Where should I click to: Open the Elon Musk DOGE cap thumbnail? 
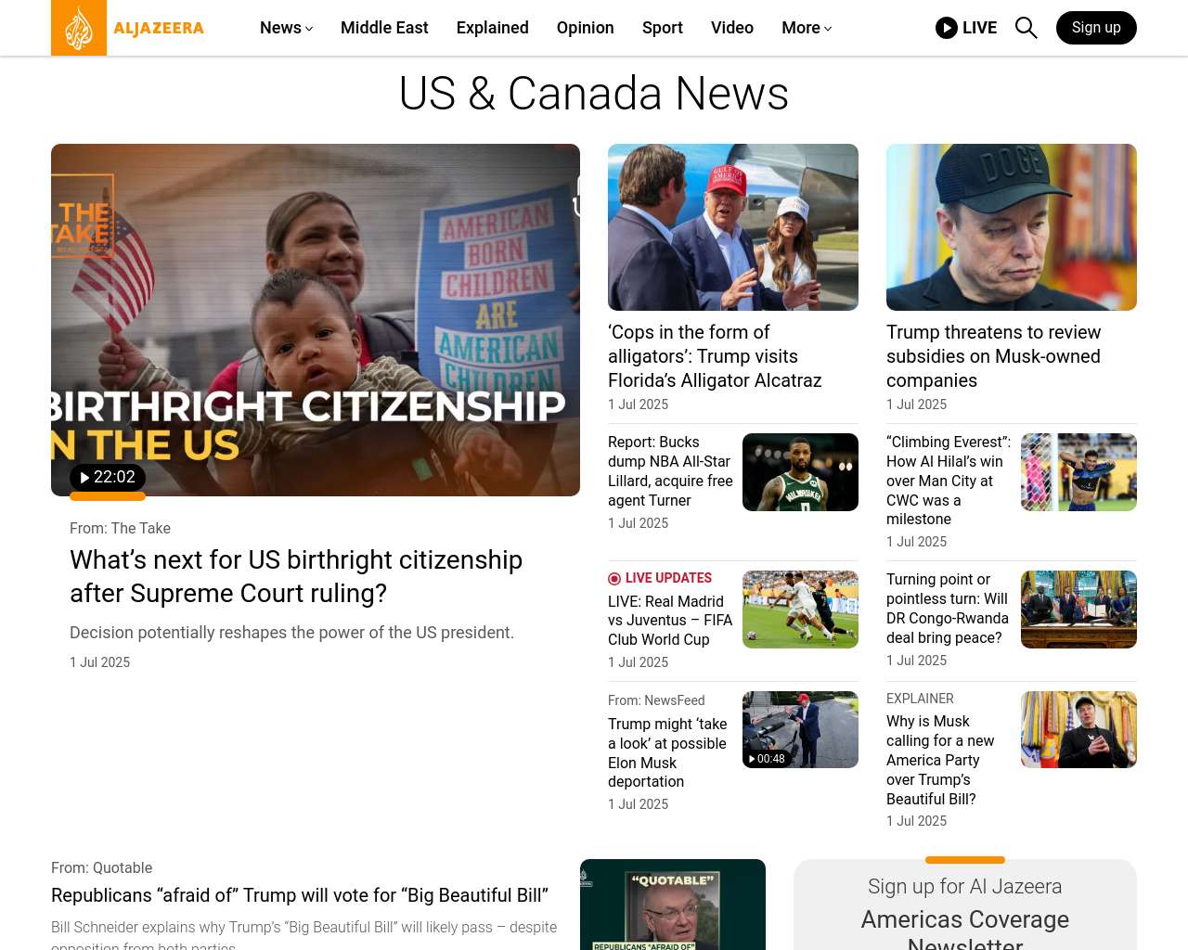1012,227
